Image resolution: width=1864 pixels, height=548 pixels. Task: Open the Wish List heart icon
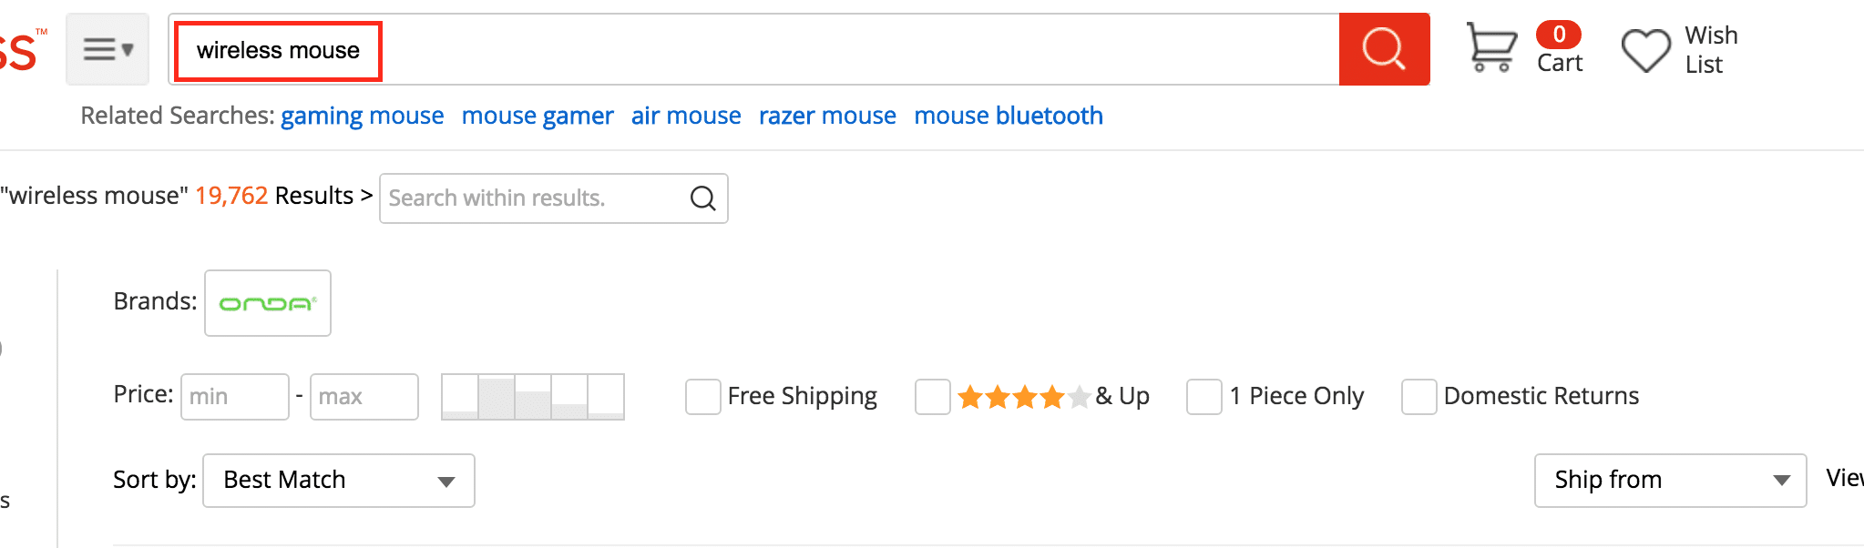tap(1646, 50)
